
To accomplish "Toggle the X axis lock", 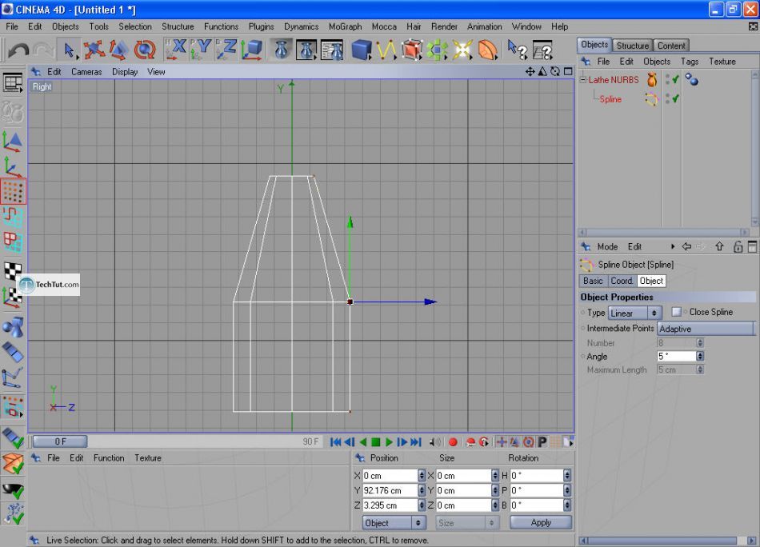I will coord(175,49).
